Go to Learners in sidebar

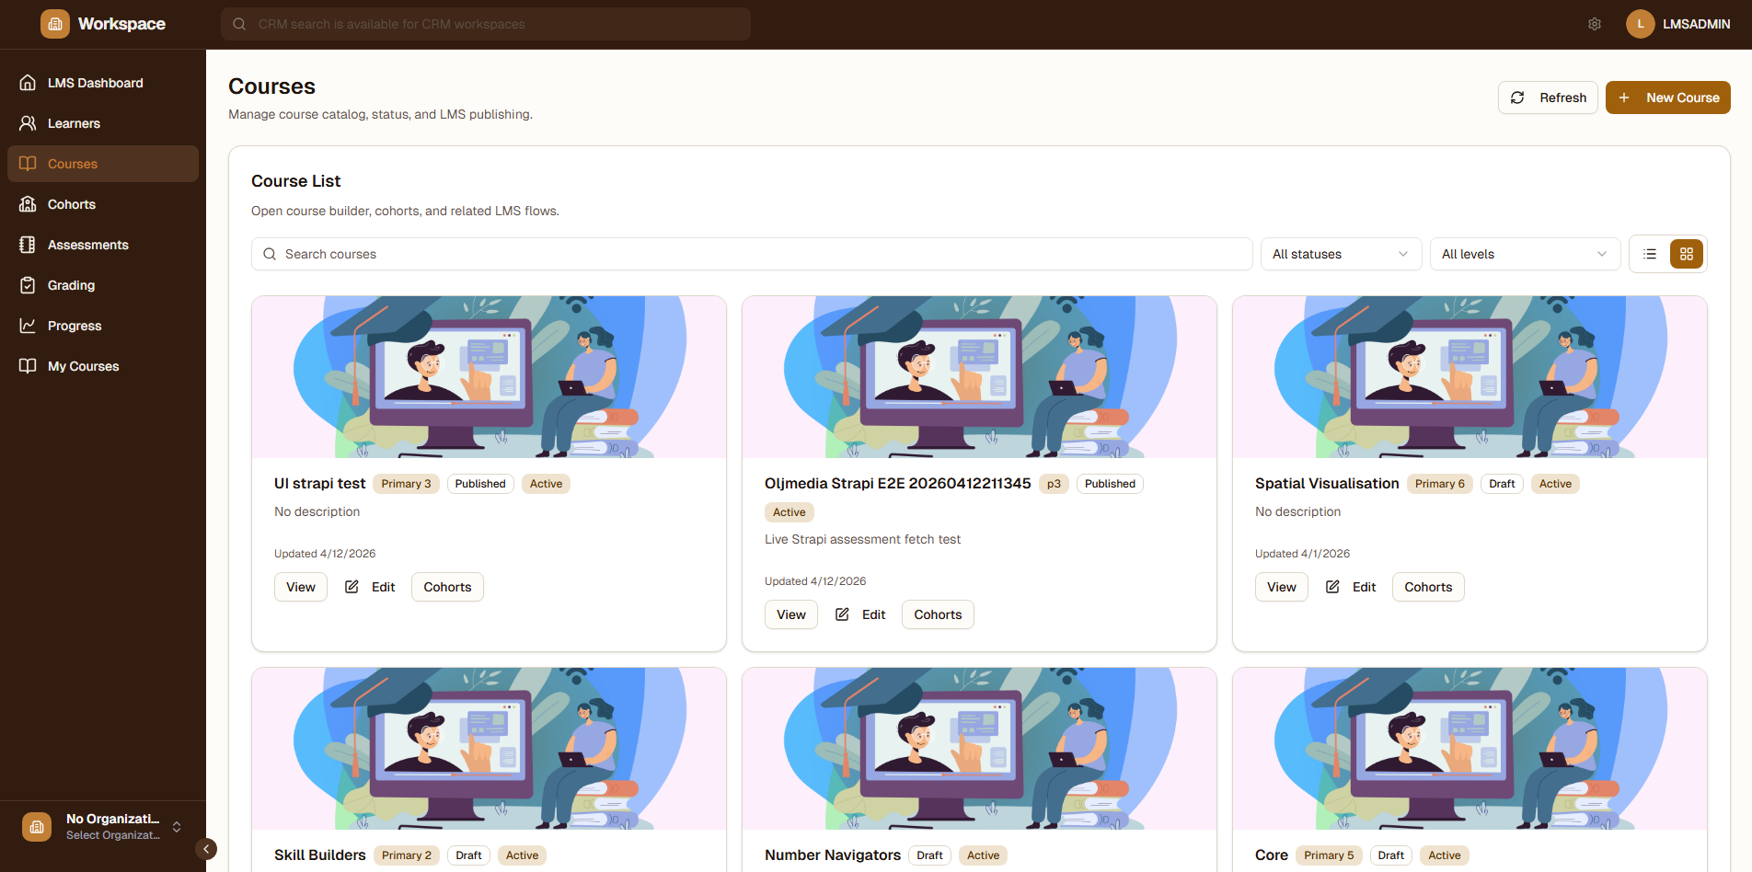coord(103,123)
